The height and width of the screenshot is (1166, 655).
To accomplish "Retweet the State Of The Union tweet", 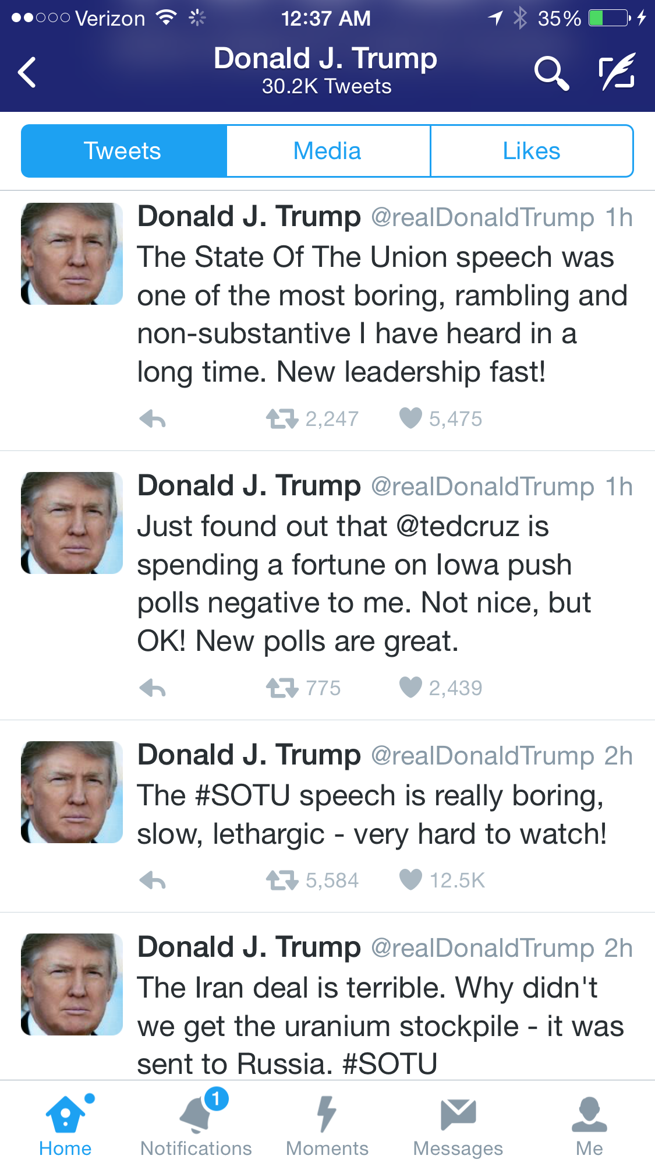I will 282,419.
